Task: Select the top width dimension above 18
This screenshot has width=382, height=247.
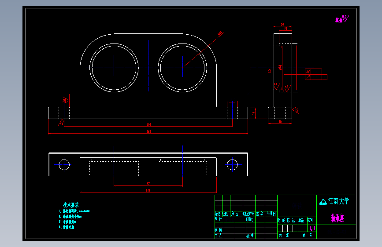Action: pos(282,24)
